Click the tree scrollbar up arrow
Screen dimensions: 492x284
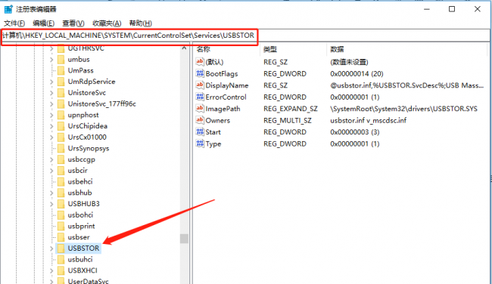click(184, 48)
